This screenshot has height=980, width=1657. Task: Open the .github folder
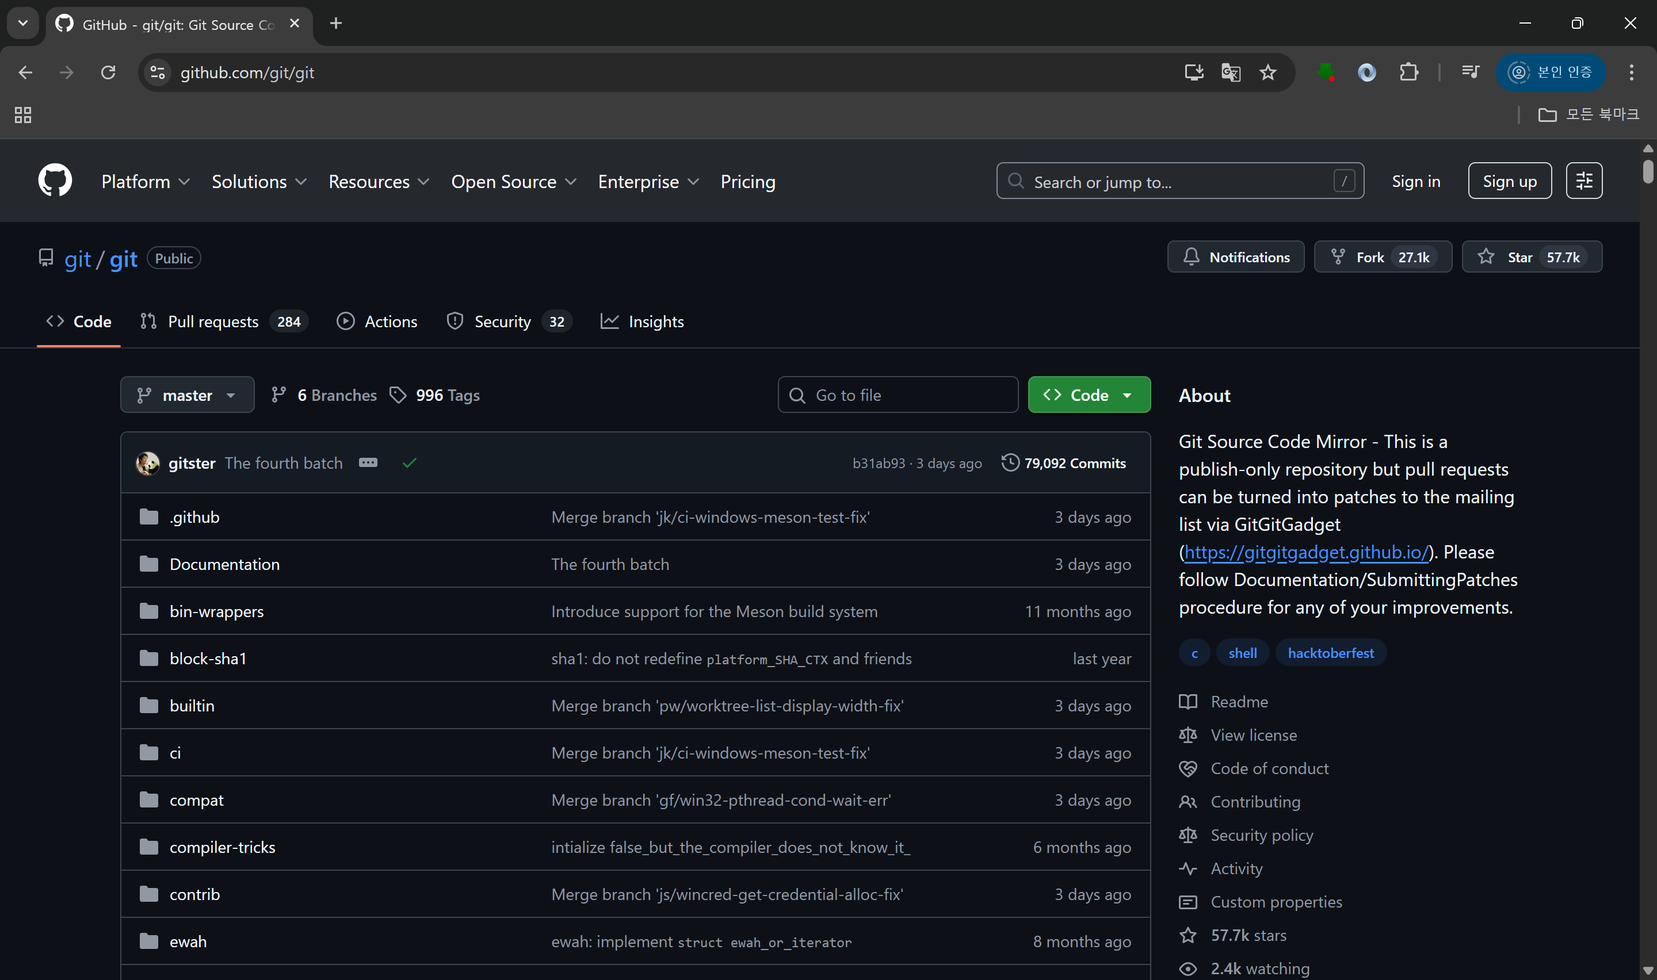194,516
